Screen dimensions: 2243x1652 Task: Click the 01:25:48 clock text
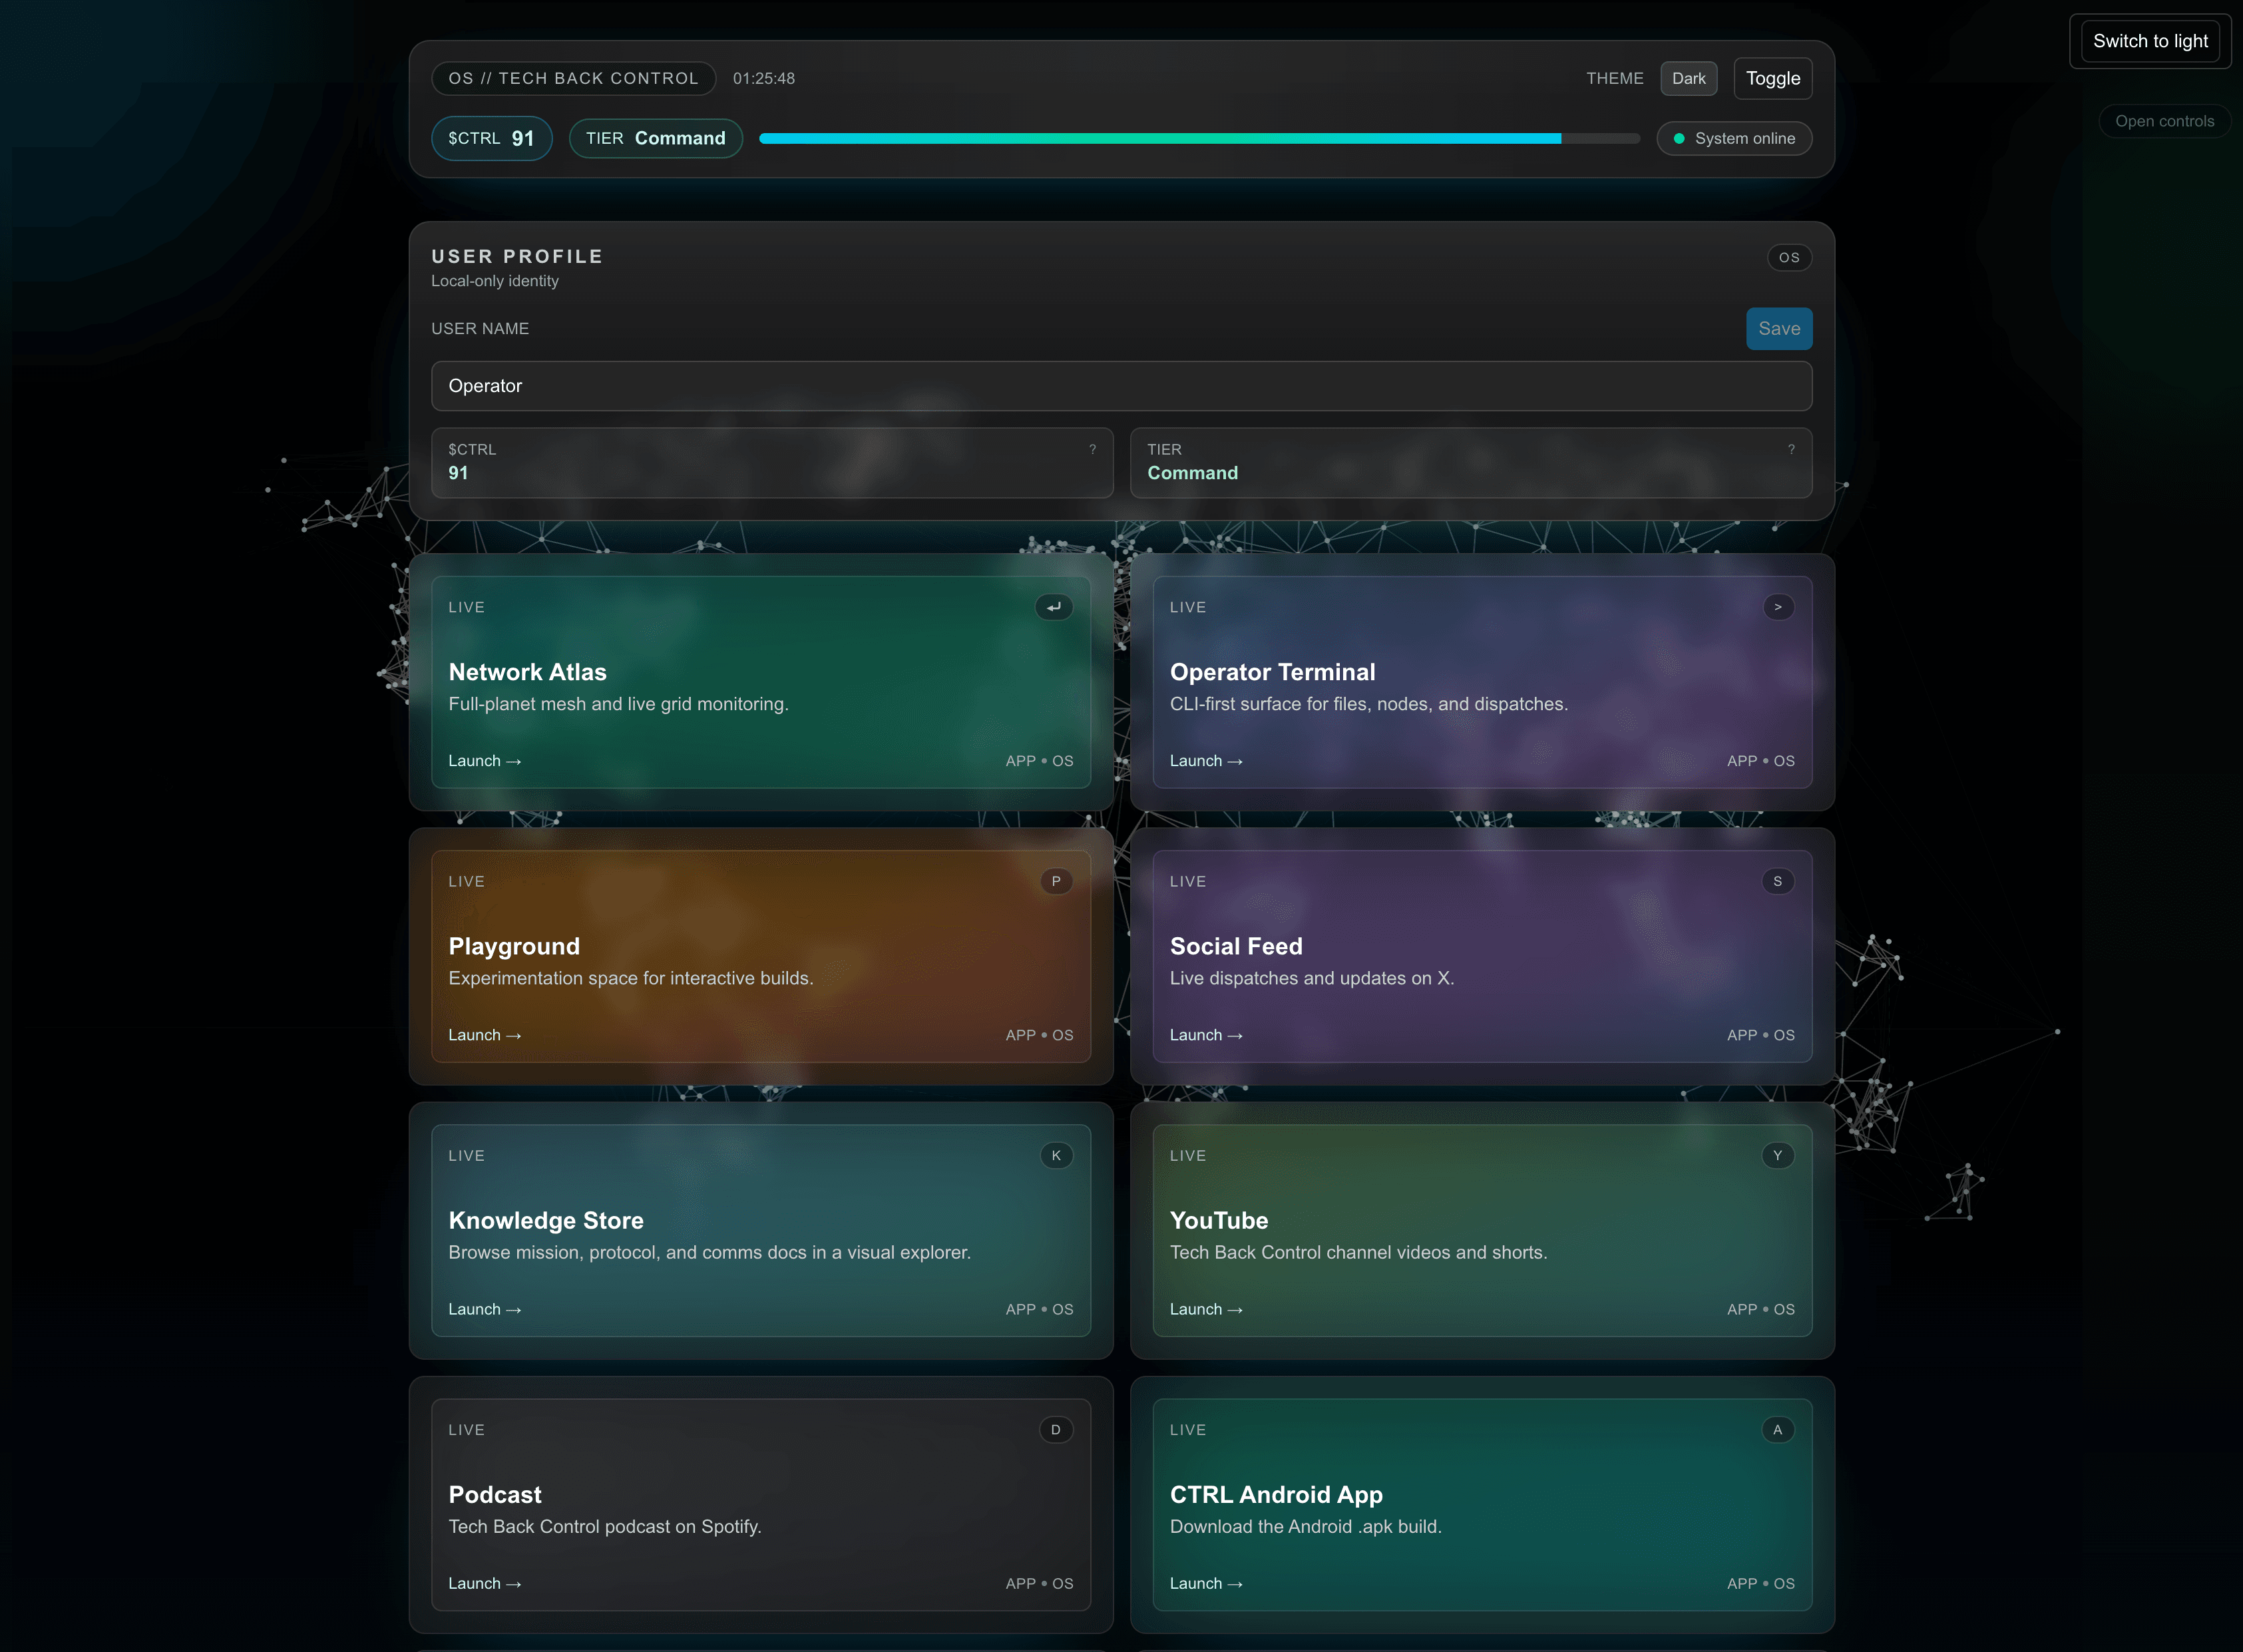pyautogui.click(x=764, y=78)
